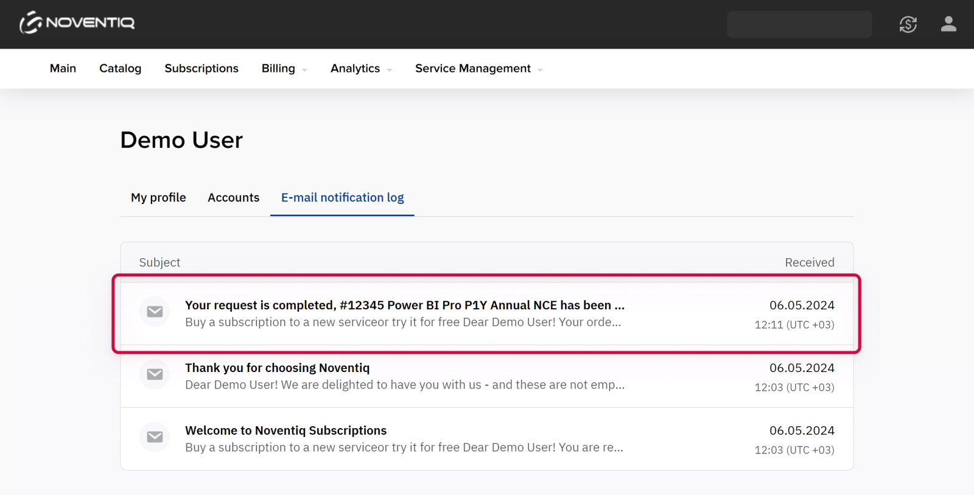Click the Noventiq logo
974x495 pixels.
pos(77,23)
